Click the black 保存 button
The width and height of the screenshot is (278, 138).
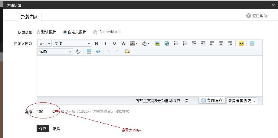43,129
